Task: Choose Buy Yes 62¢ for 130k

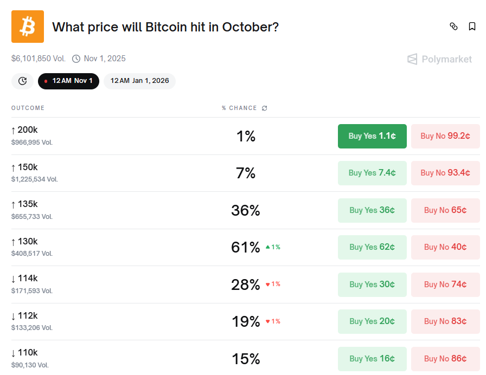Action: (372, 247)
